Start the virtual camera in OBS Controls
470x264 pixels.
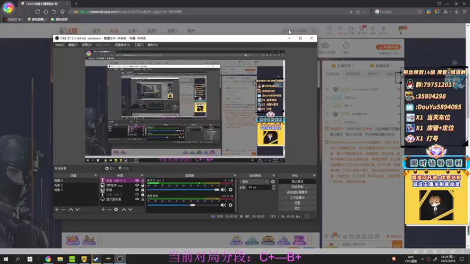[297, 192]
